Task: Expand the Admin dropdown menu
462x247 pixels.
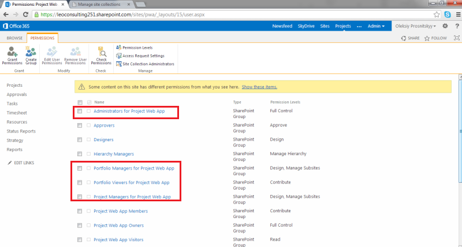Action: pos(376,26)
